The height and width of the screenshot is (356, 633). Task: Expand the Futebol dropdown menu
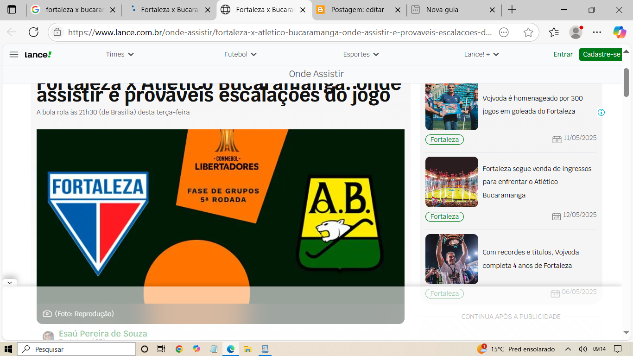point(241,54)
